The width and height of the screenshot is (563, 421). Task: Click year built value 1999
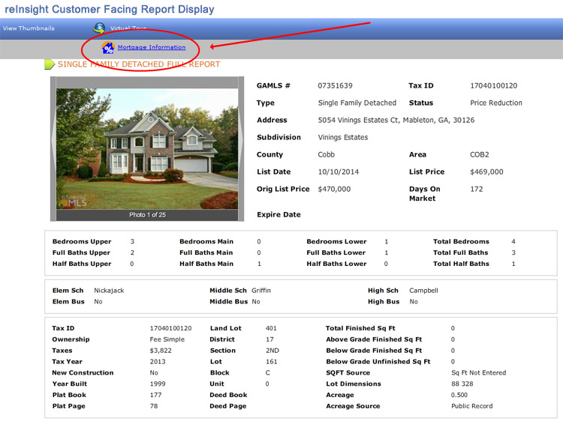[x=158, y=384]
